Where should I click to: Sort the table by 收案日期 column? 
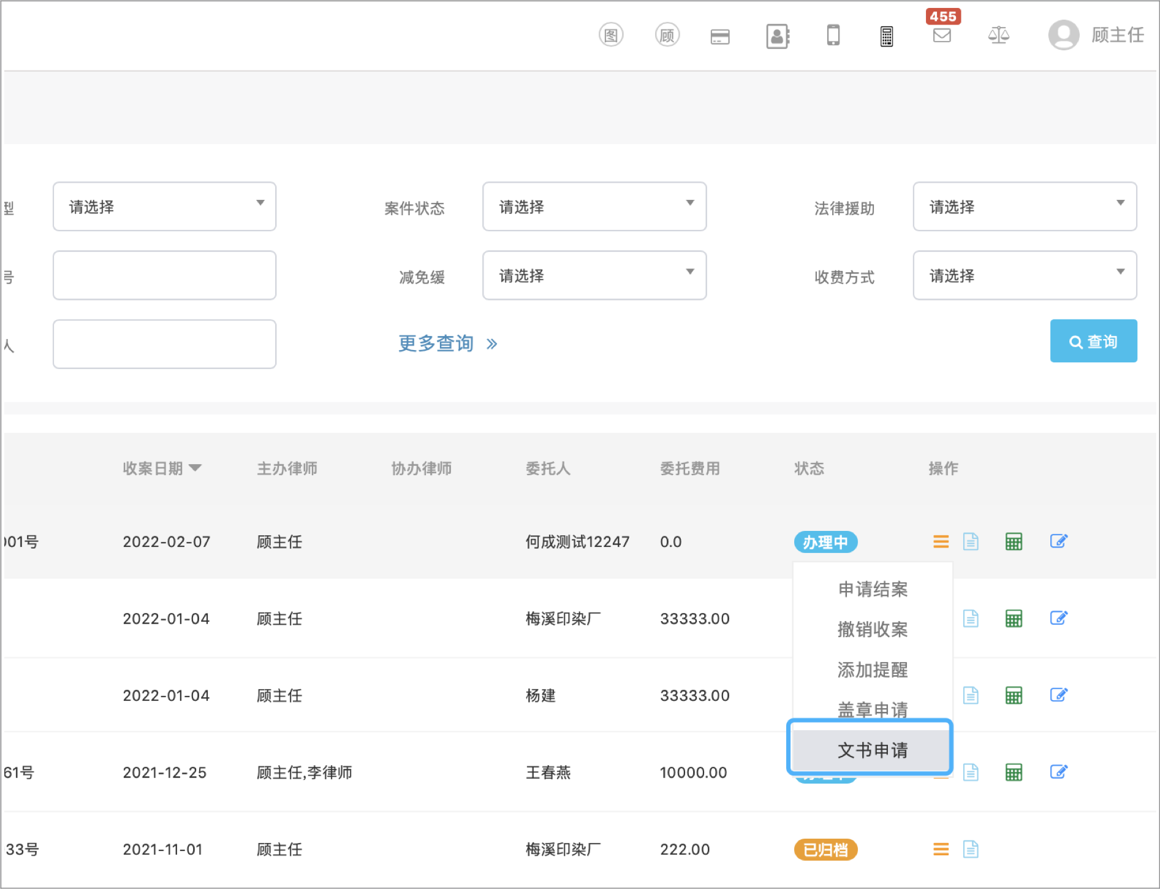(x=162, y=468)
